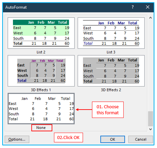This screenshot has height=148, width=157.
Task: Choose the 3D Effects 2 format preview
Action: point(111,71)
